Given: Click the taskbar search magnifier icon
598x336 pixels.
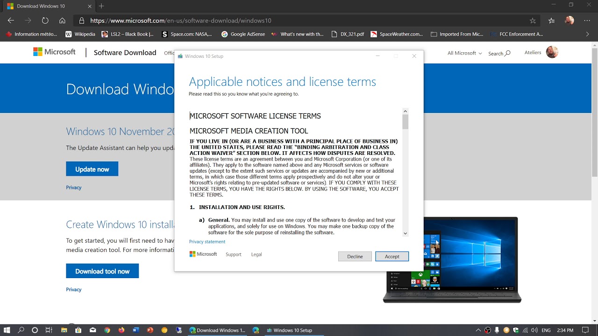Looking at the screenshot, I should pos(21,330).
